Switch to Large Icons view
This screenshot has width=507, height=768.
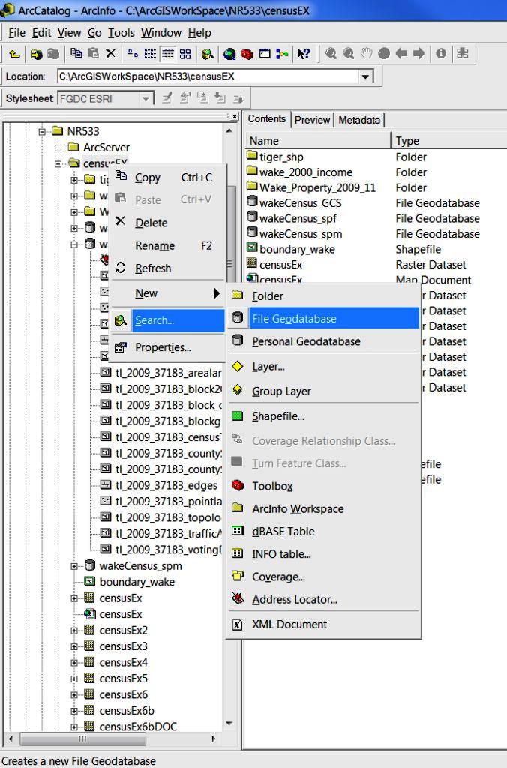[133, 53]
